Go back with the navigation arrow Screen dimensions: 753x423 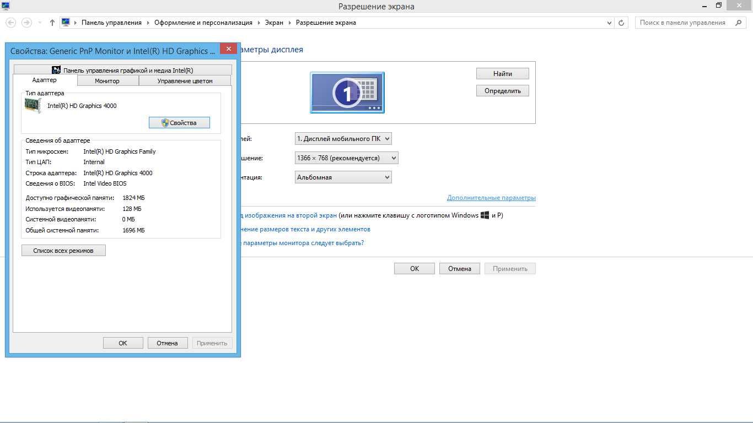tap(10, 23)
